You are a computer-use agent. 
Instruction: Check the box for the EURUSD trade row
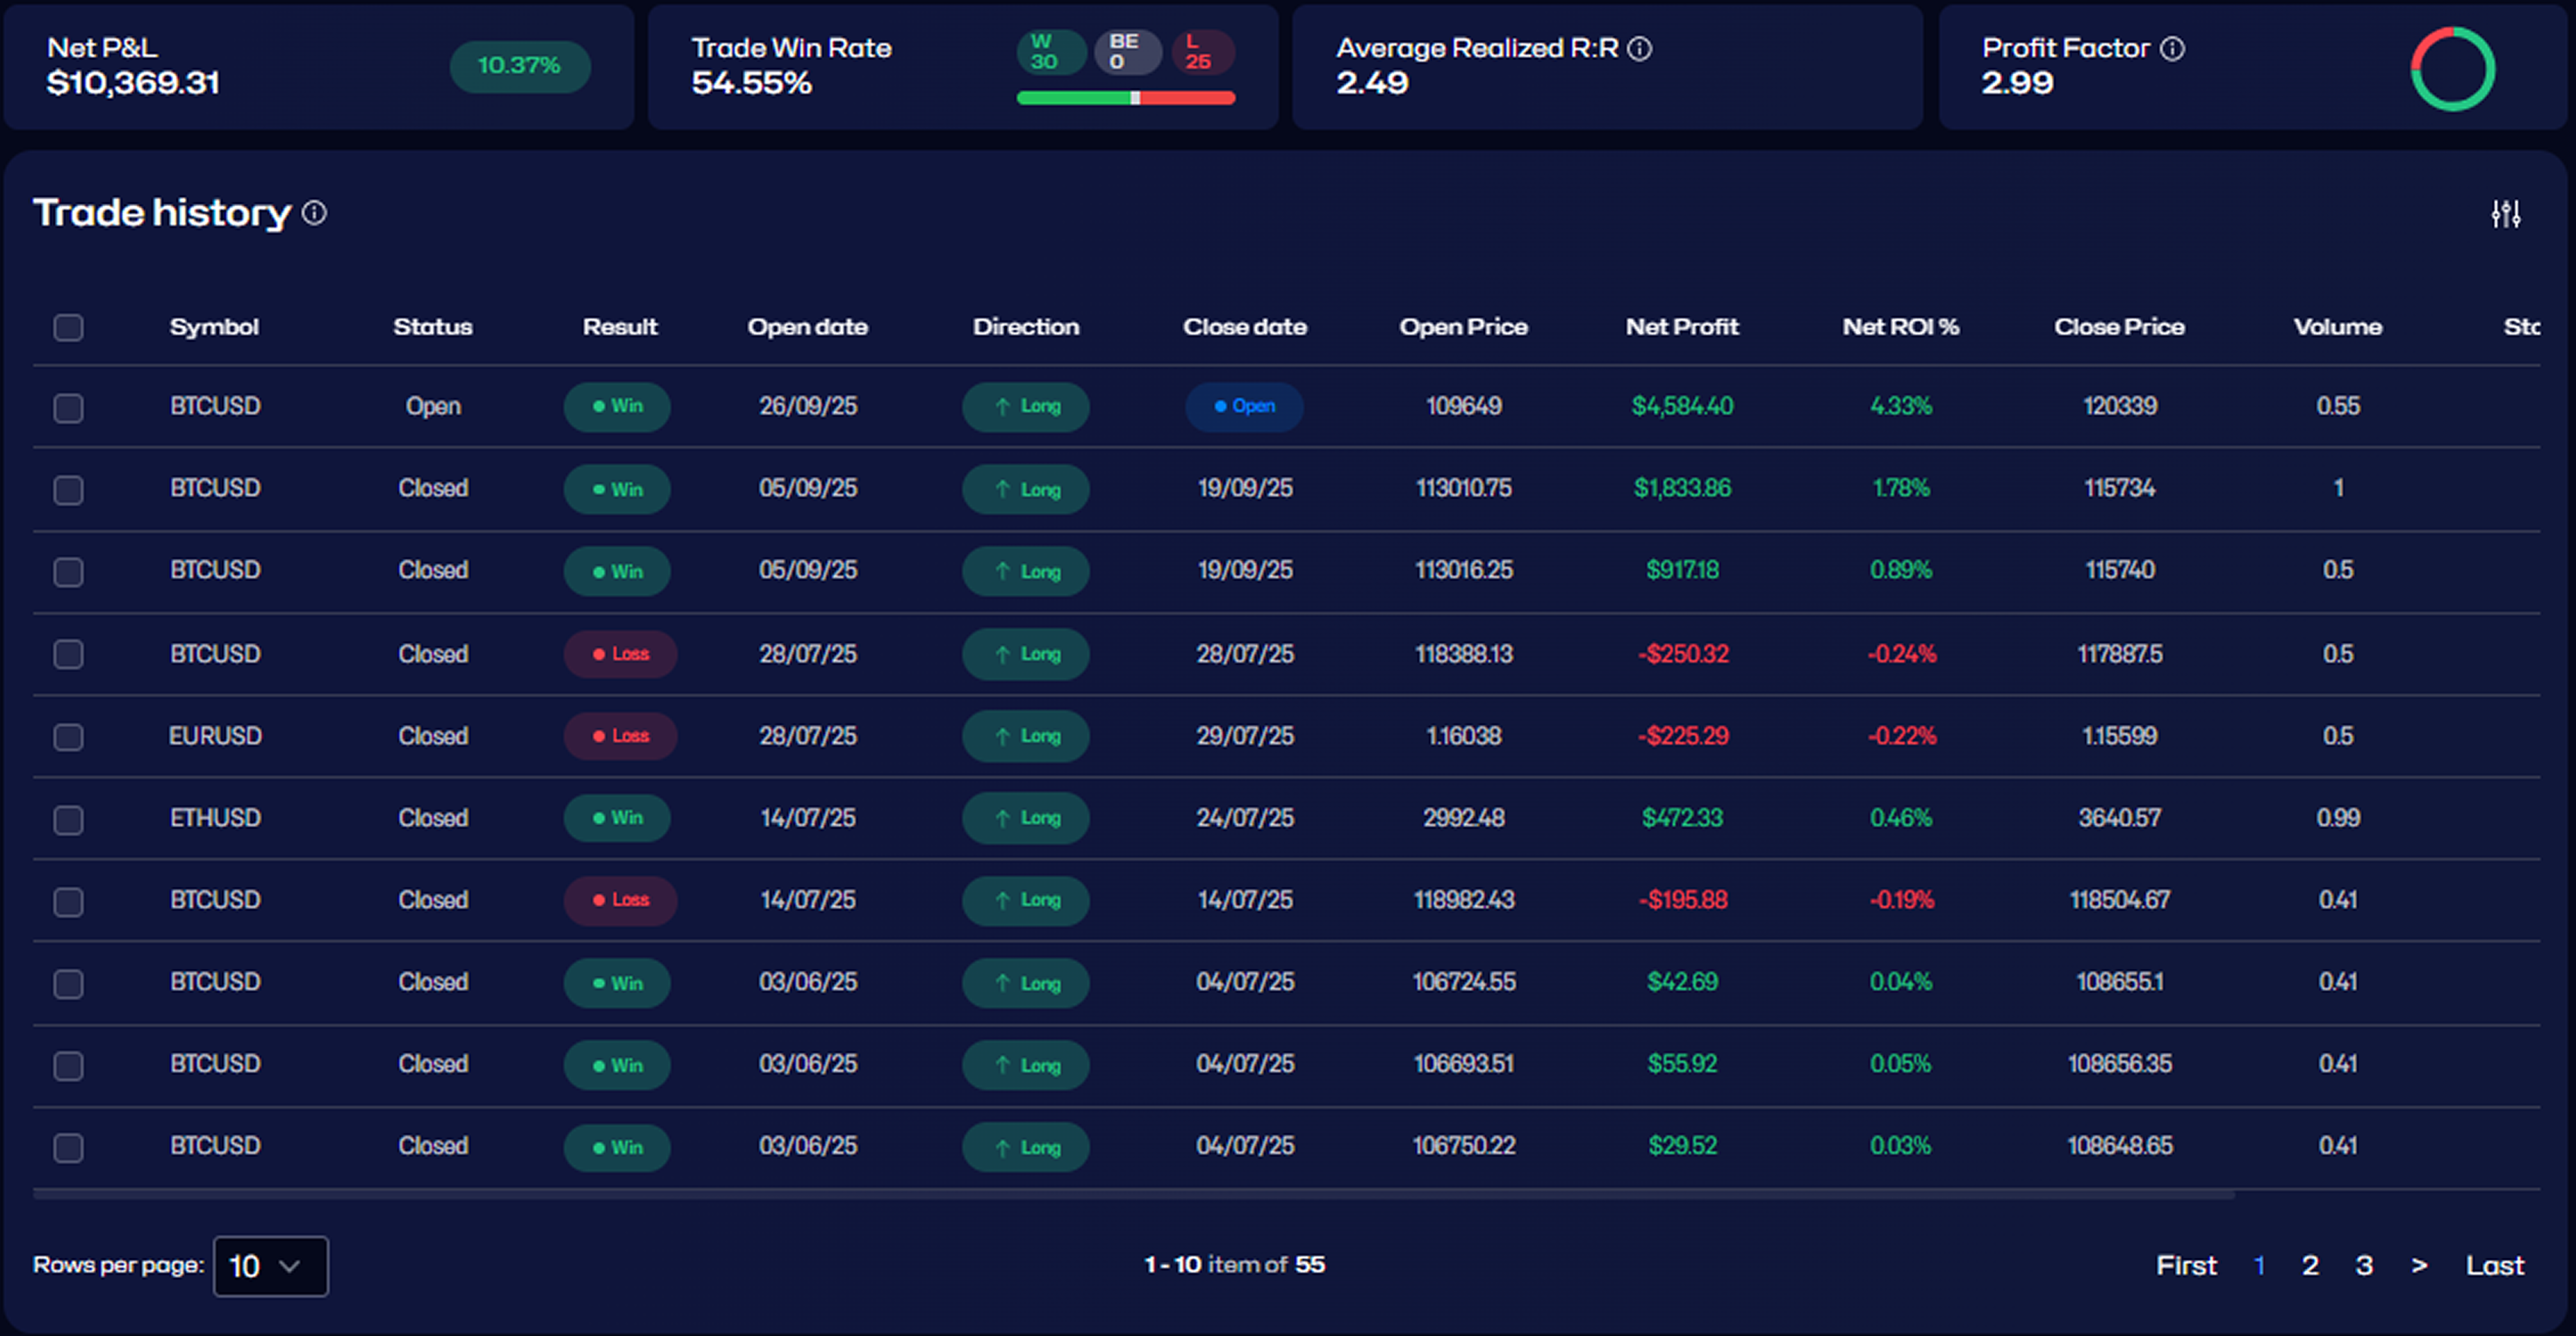pos(68,736)
